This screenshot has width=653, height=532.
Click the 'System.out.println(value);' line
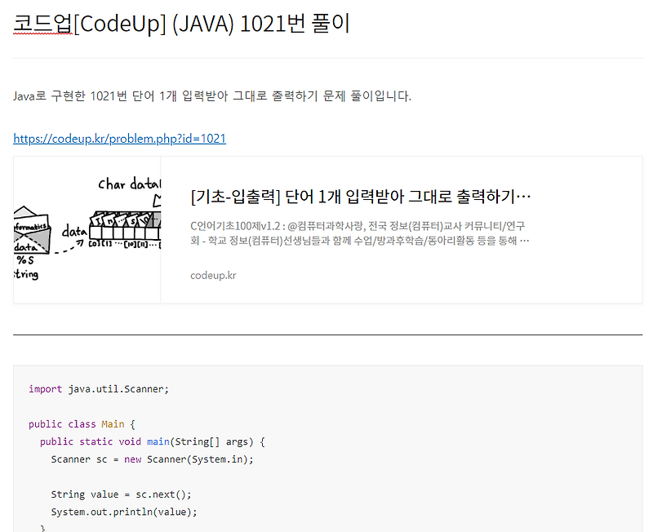coord(122,512)
